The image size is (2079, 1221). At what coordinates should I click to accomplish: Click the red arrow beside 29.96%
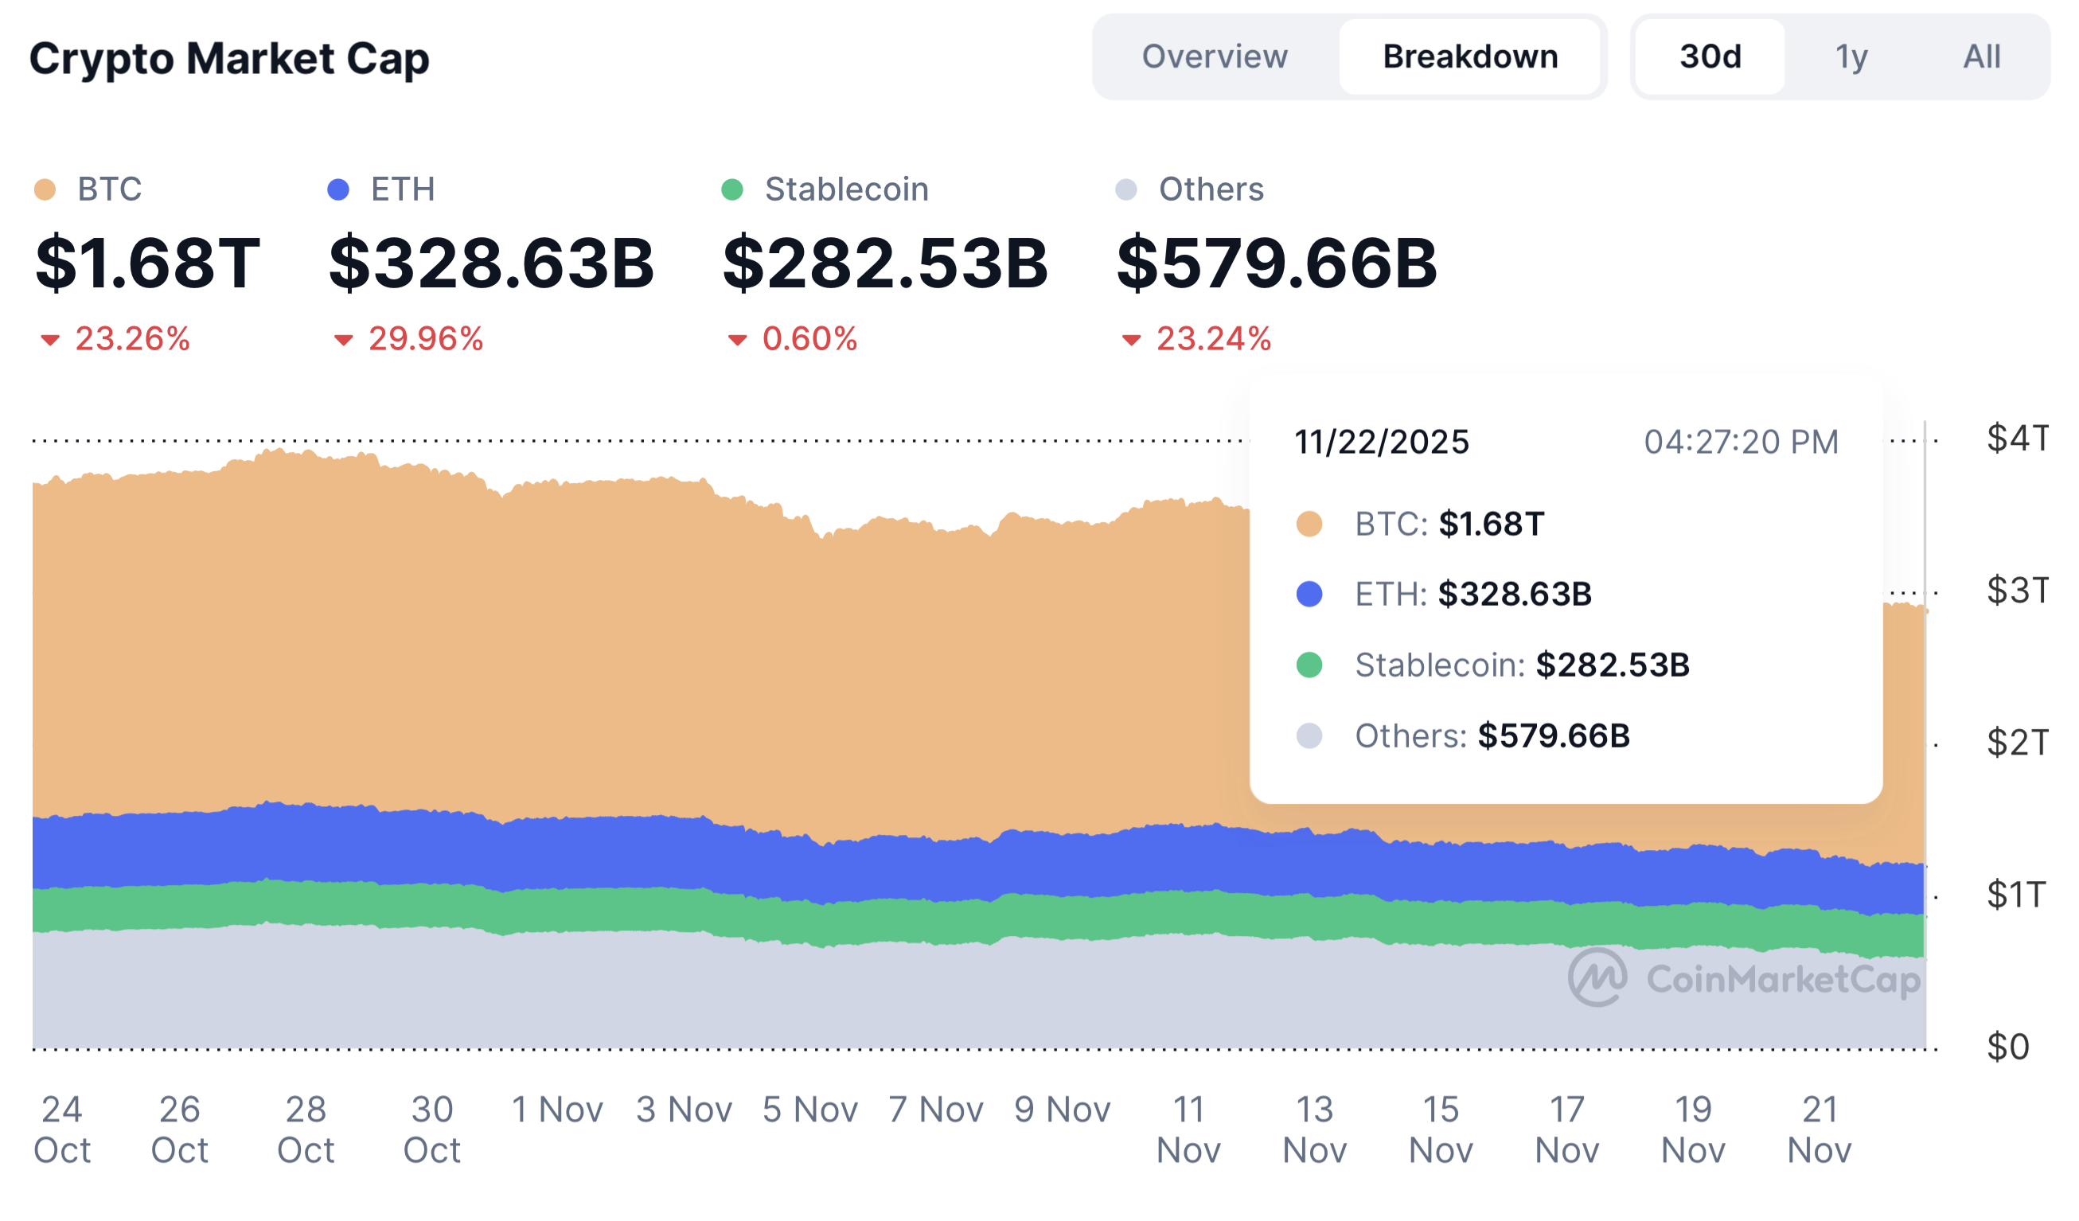pos(343,337)
